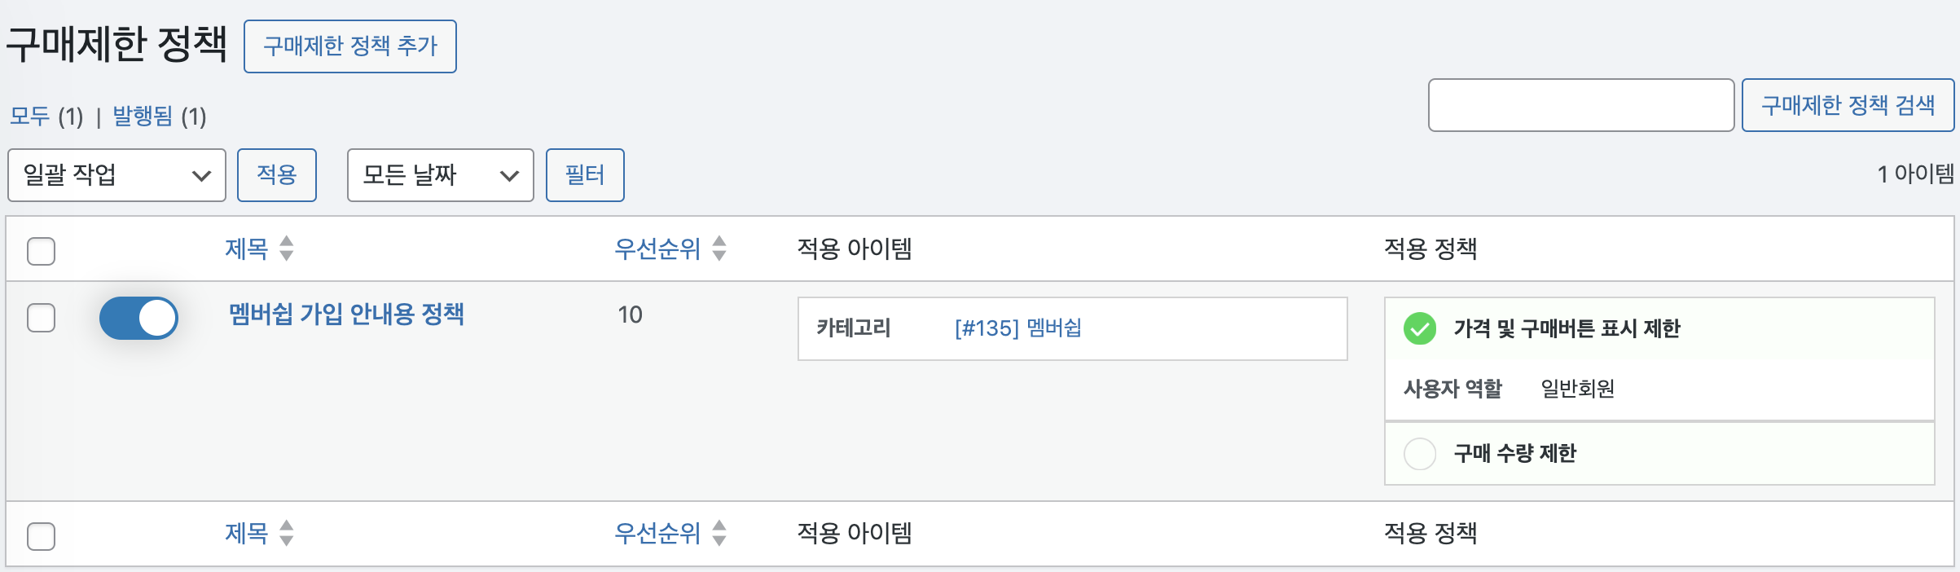Viewport: 1960px width, 572px height.
Task: Click the 구매제한 정책 검색 search button
Action: (x=1847, y=105)
